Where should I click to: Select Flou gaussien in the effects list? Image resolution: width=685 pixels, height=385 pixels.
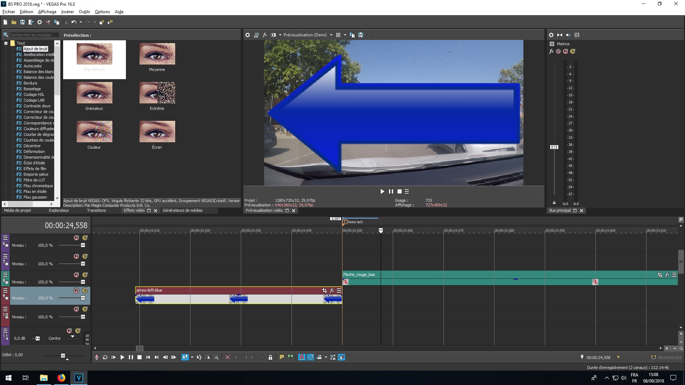[35, 197]
